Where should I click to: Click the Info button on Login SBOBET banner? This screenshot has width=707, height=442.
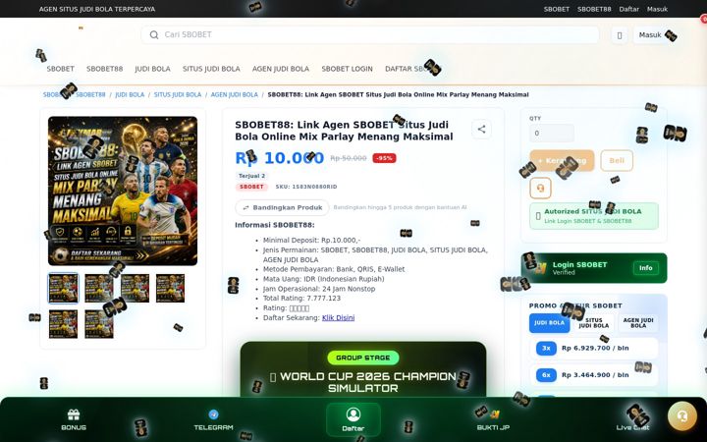(645, 268)
